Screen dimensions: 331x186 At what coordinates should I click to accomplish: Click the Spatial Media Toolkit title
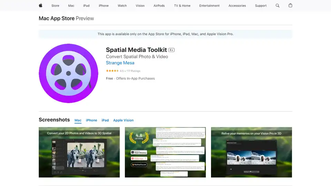click(x=137, y=50)
